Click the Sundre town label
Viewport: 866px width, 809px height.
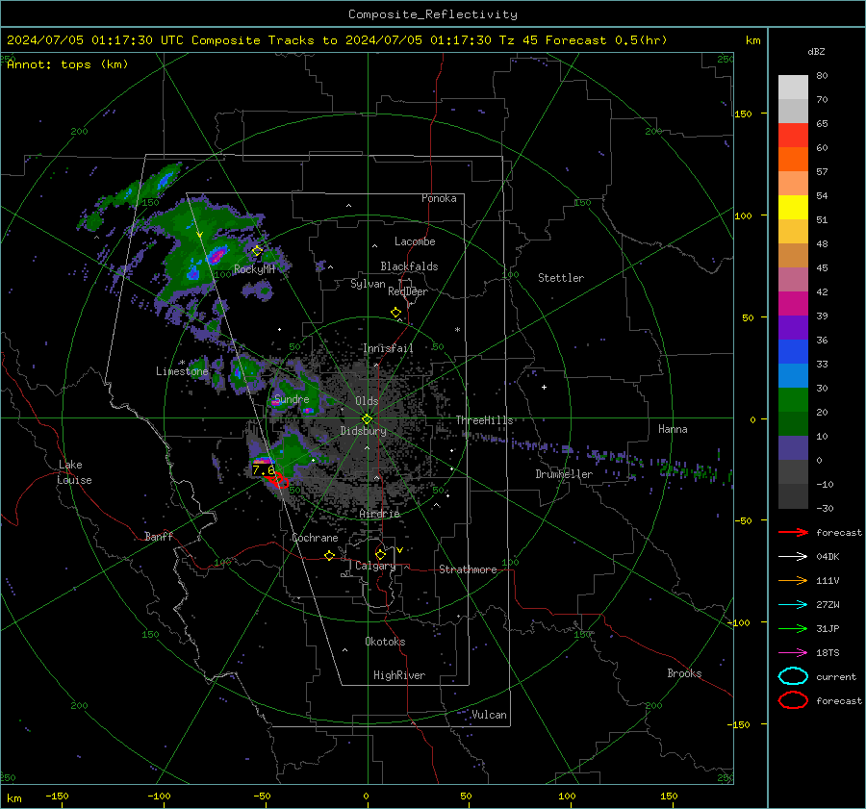292,399
